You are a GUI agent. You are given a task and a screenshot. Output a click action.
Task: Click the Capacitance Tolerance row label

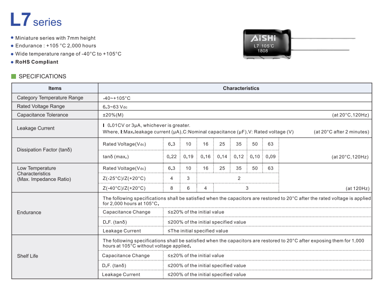[x=42, y=115]
